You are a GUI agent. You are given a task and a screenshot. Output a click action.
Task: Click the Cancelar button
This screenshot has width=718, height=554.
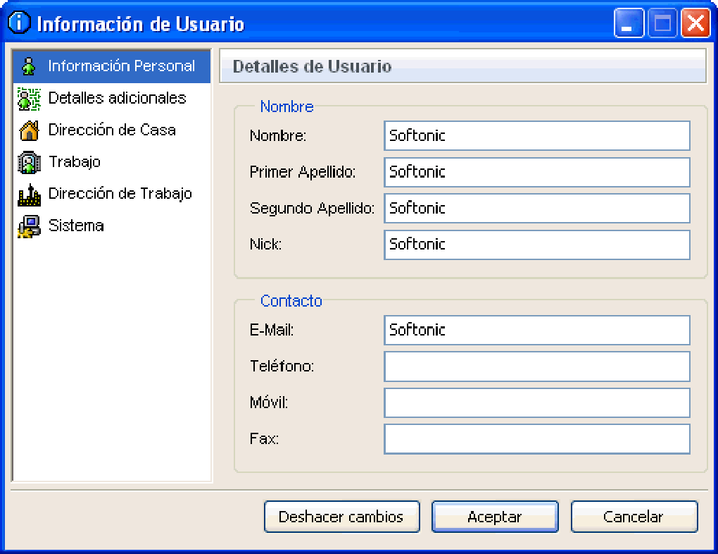tap(634, 517)
